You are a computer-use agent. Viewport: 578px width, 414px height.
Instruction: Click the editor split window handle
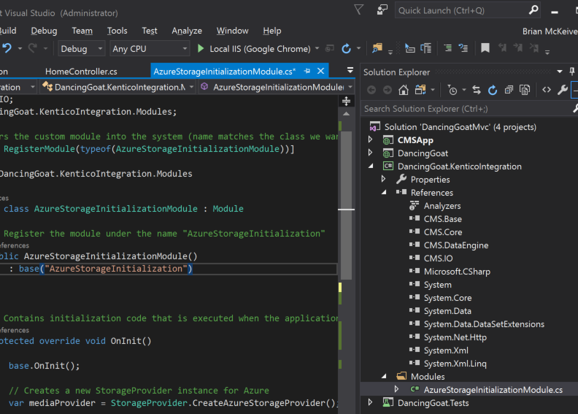pos(346,101)
